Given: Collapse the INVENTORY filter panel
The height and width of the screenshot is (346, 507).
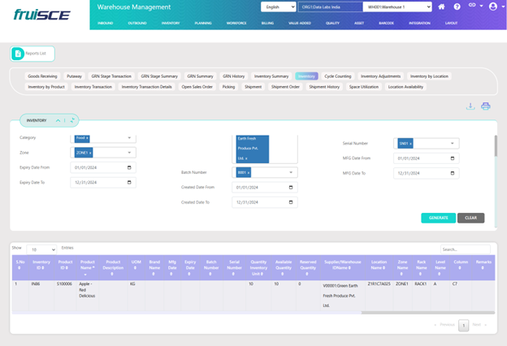Looking at the screenshot, I should point(58,120).
